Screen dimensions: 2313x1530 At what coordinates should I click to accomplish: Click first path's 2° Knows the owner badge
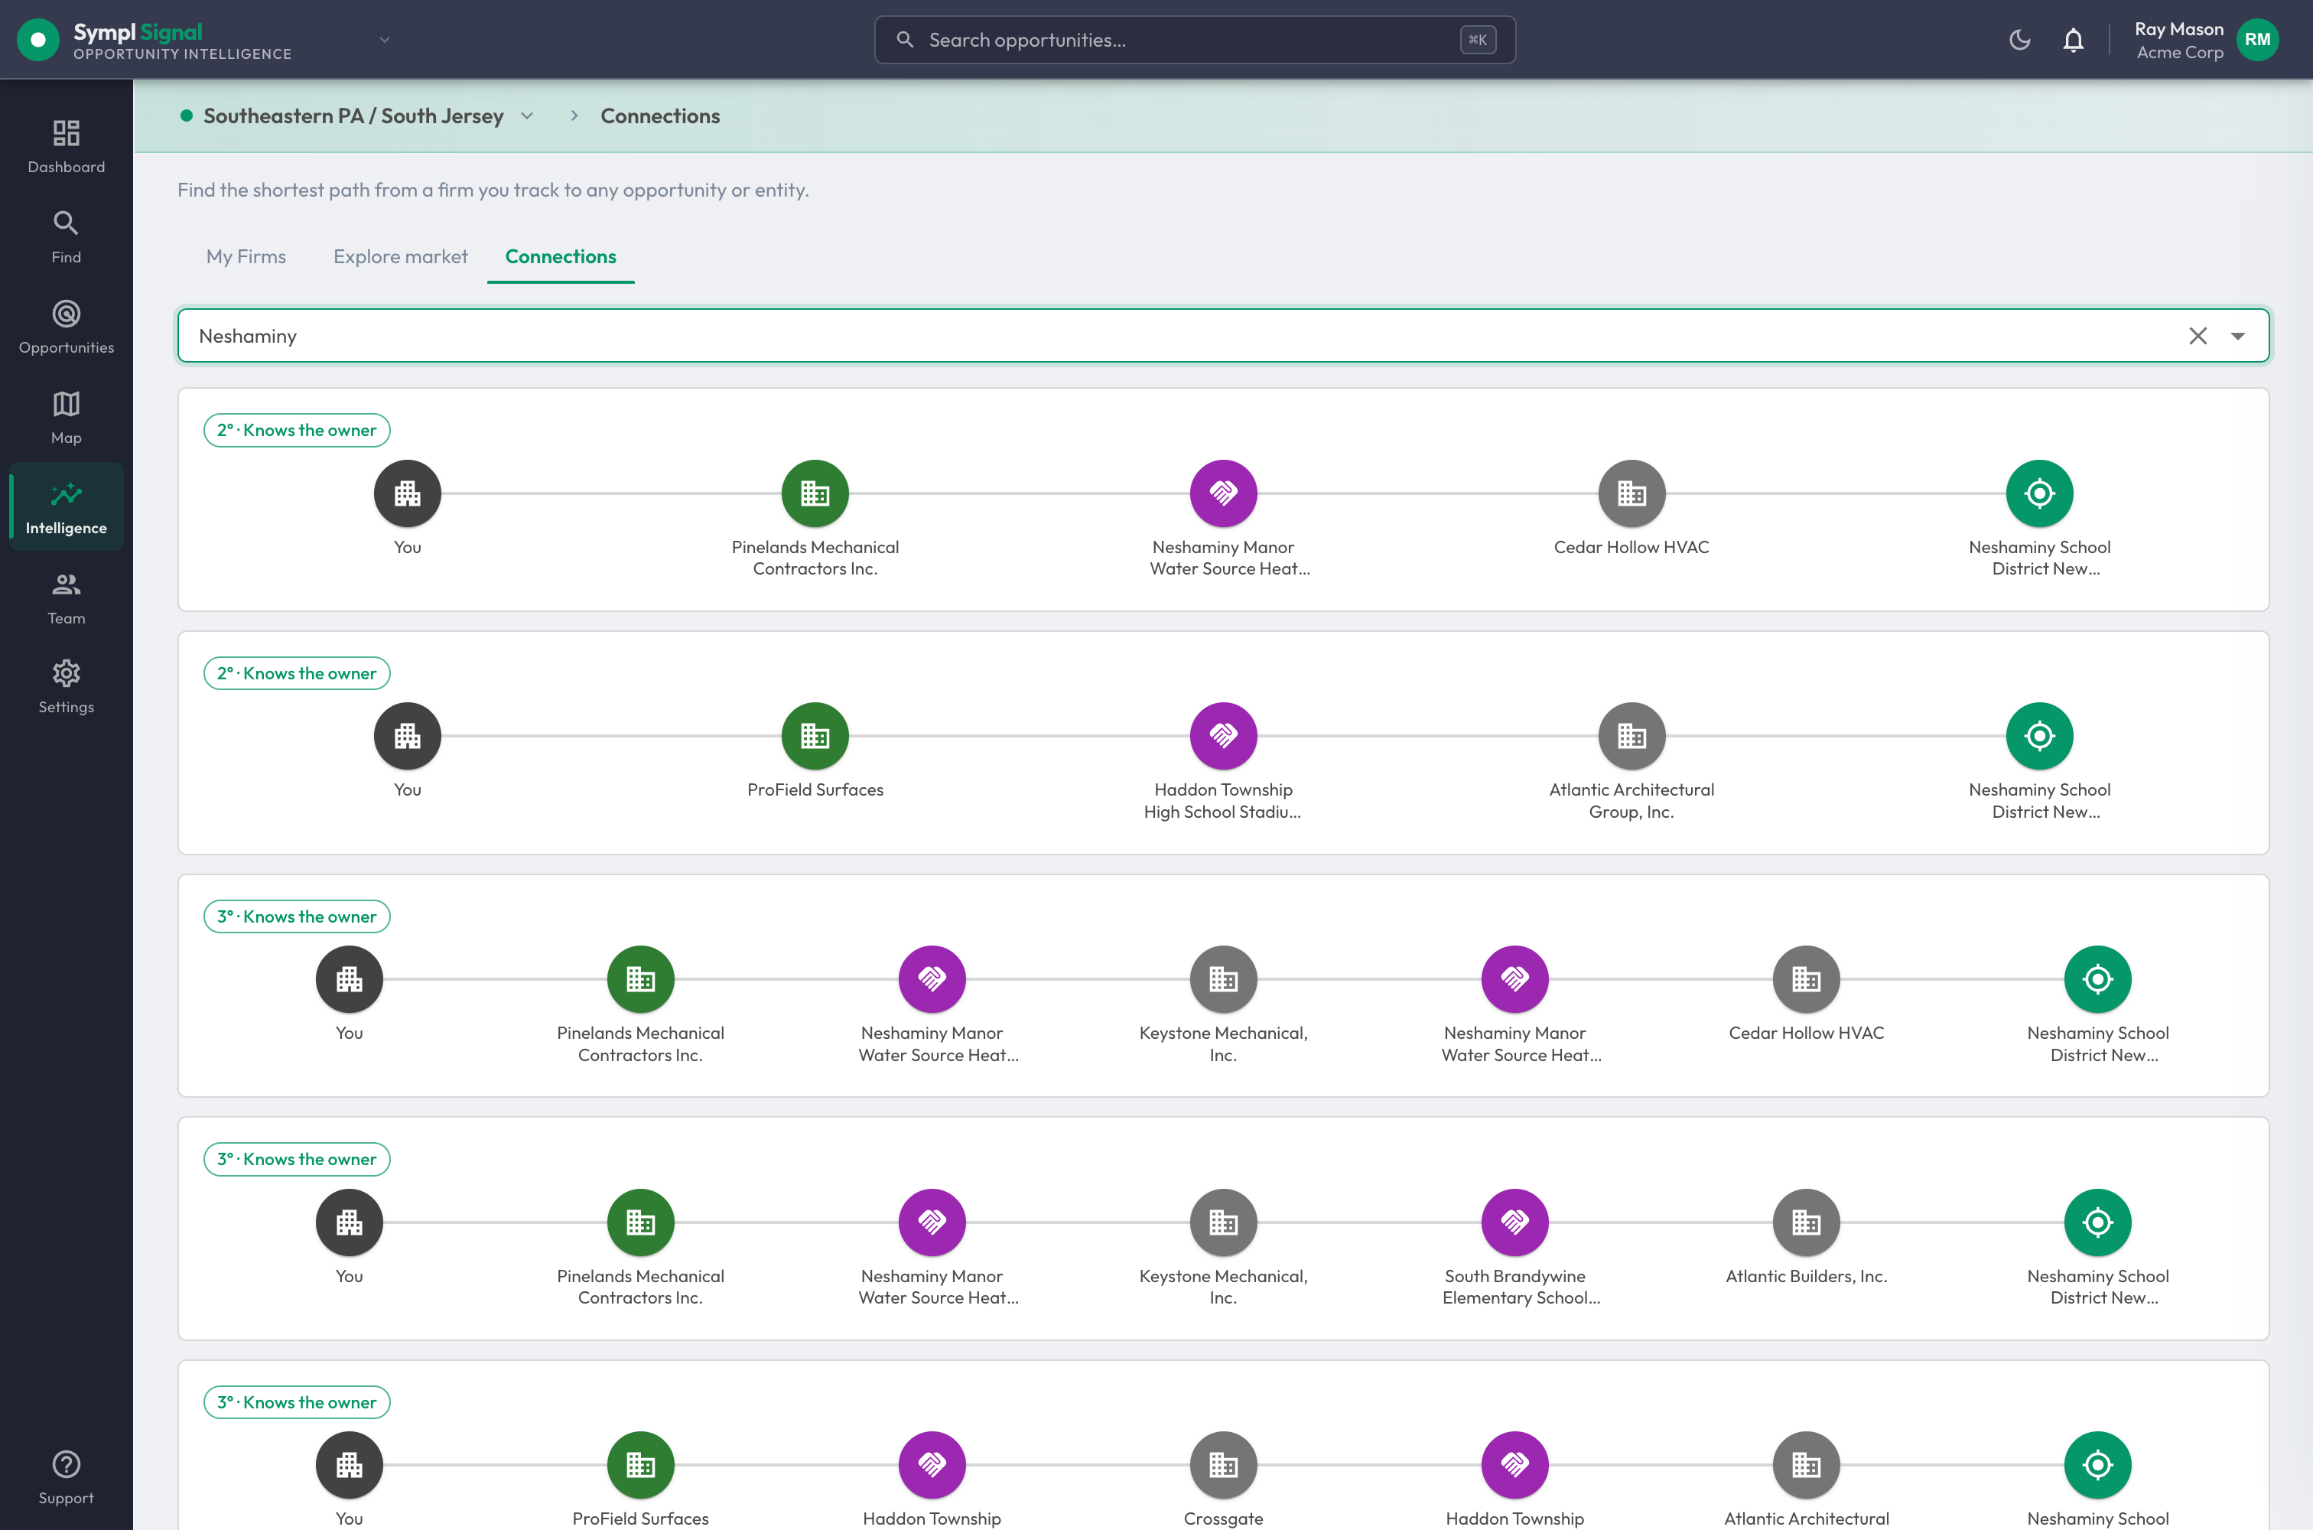pos(297,430)
